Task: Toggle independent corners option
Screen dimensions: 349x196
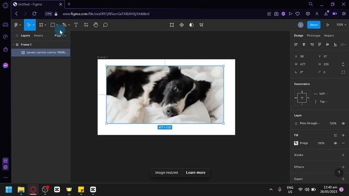Action: coord(343,72)
